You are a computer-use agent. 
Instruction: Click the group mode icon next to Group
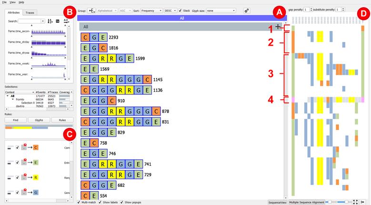click(91, 10)
